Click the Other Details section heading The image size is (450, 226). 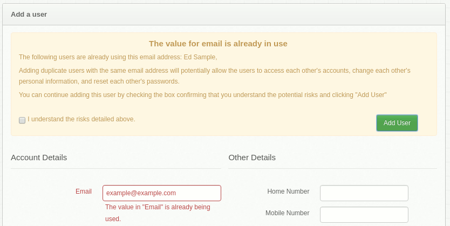(x=252, y=157)
